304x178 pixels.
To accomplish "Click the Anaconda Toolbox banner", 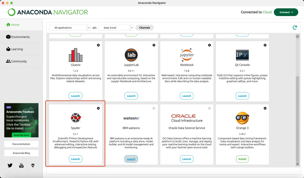I will [21, 120].
